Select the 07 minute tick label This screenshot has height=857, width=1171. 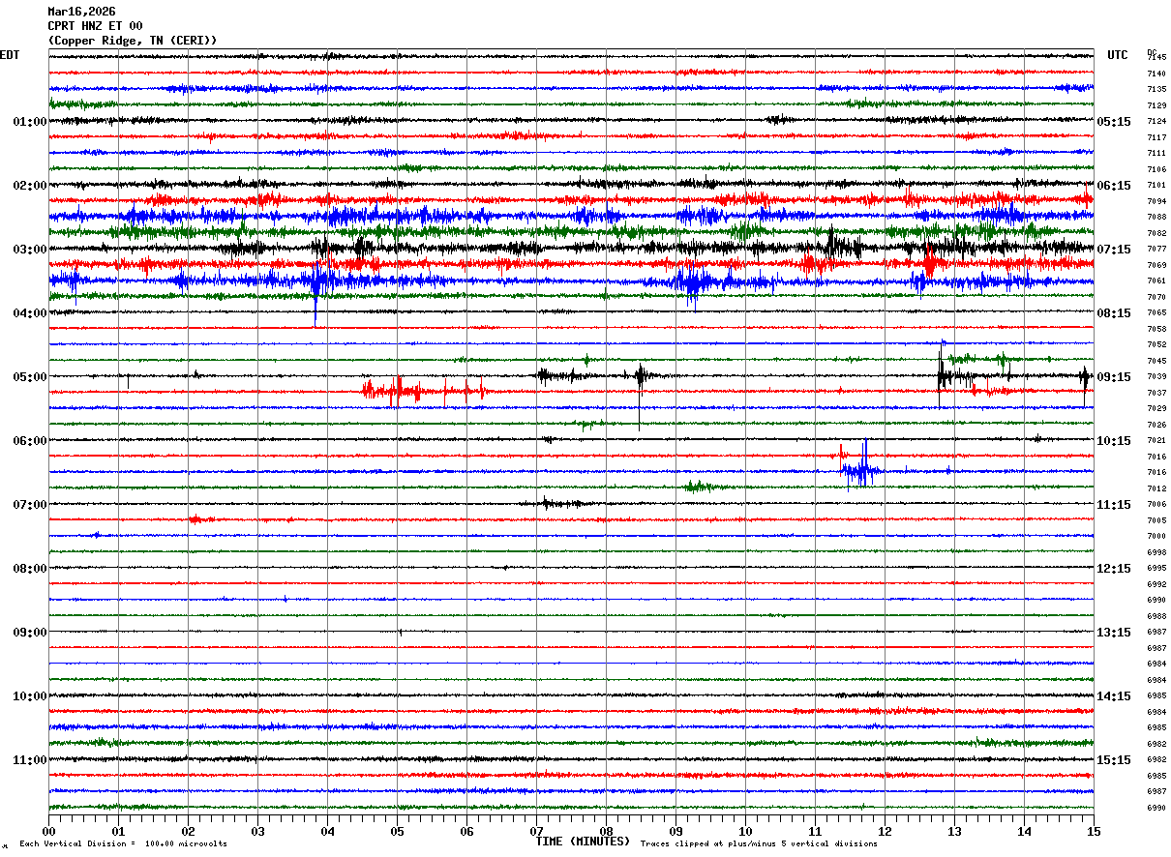coord(536,831)
